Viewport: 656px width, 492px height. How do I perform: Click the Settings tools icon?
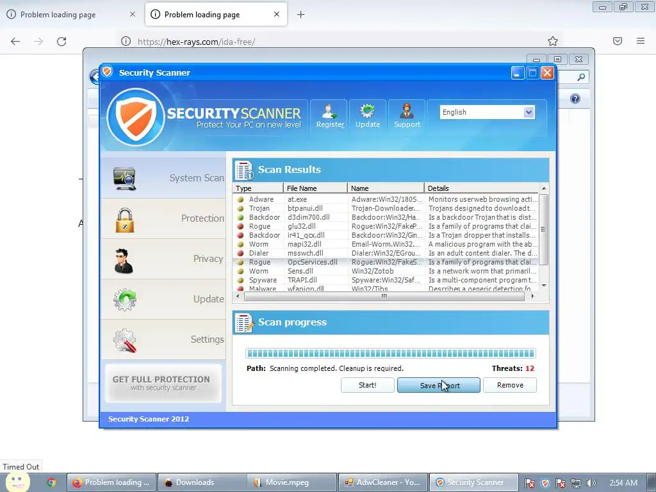[125, 340]
